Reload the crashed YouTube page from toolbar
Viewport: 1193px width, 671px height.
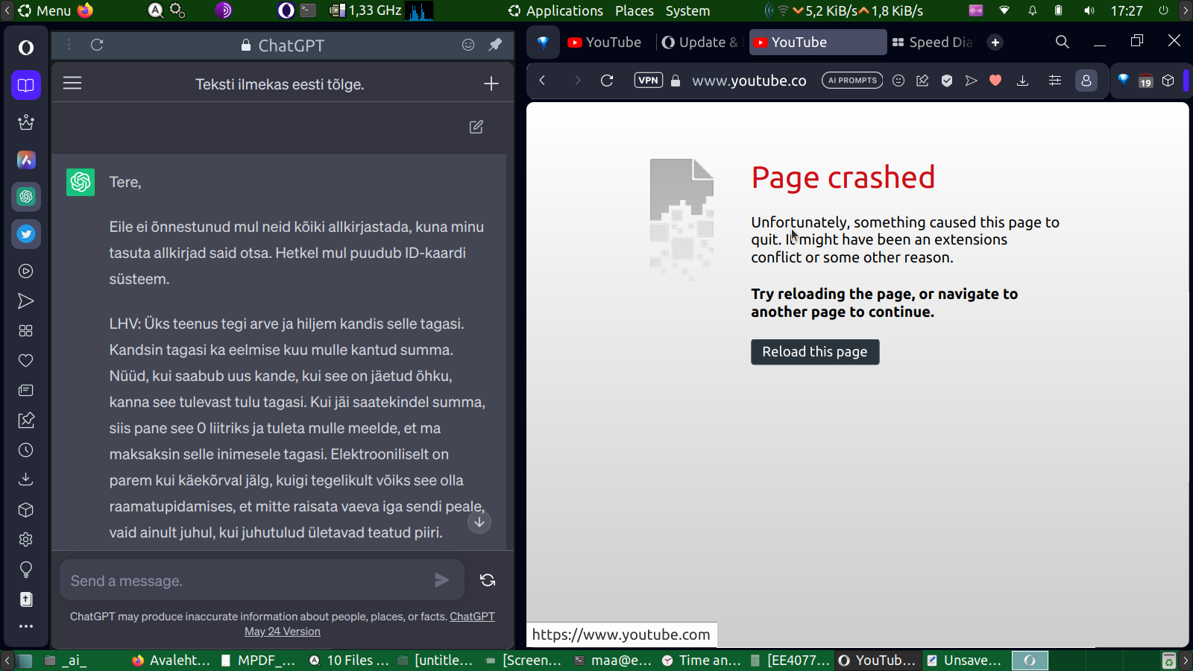[x=607, y=81]
